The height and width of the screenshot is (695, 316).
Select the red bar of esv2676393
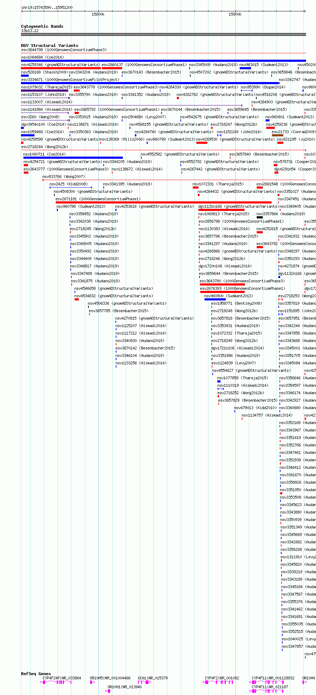[222, 292]
